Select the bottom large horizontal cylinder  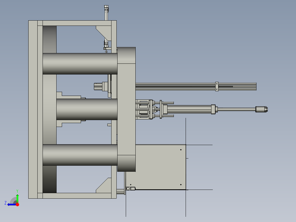pyautogui.click(x=80, y=155)
